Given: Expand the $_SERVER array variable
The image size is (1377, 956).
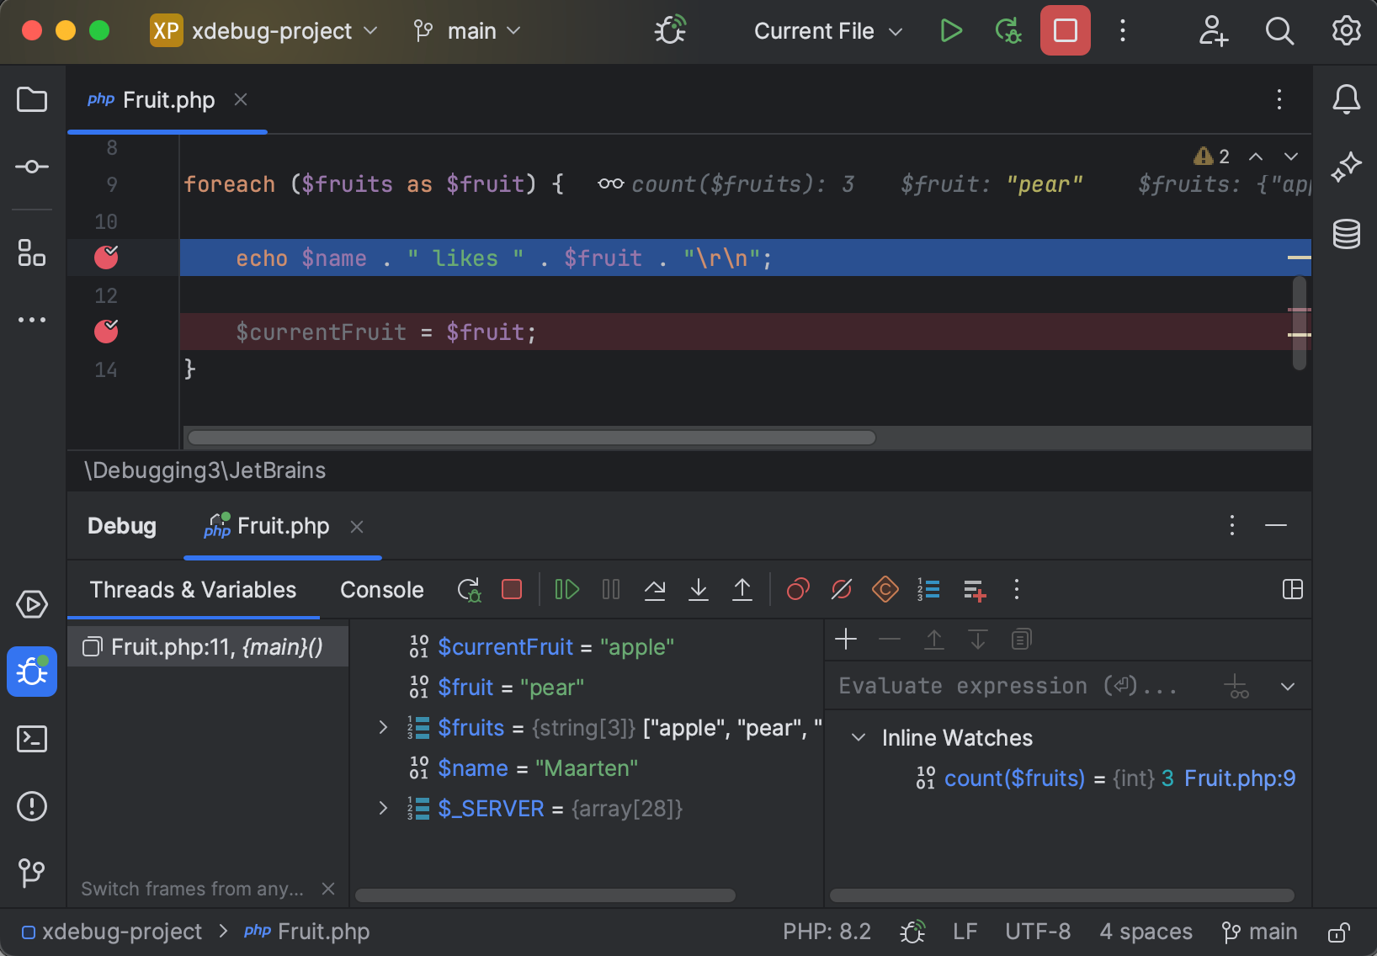Looking at the screenshot, I should coord(384,808).
